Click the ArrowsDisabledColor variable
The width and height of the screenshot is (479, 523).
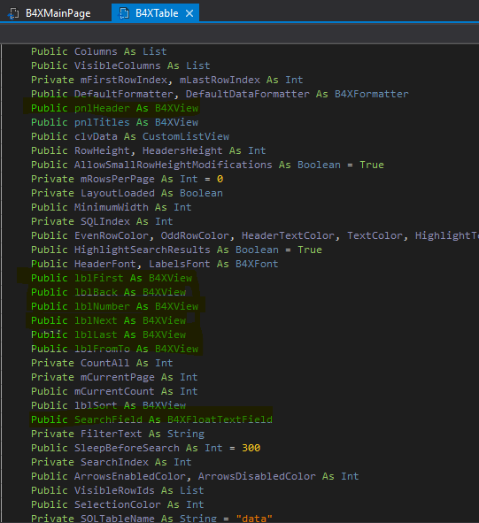[257, 476]
